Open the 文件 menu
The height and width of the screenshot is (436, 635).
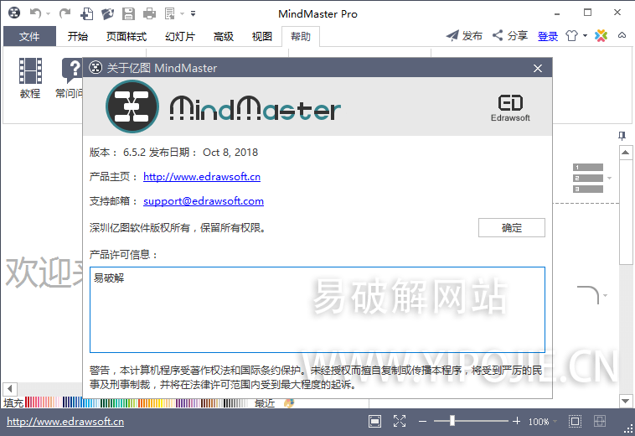[x=29, y=36]
